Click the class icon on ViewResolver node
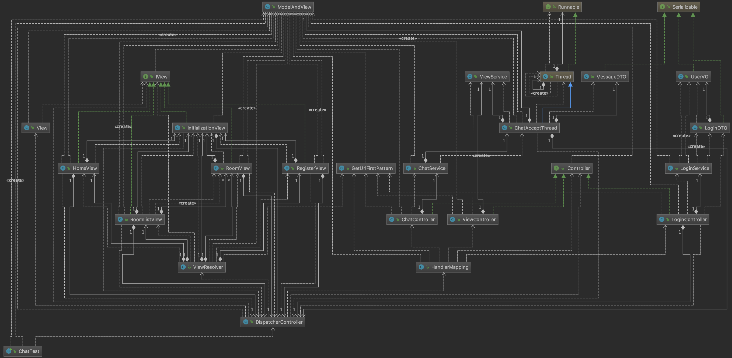The height and width of the screenshot is (358, 732). tap(183, 267)
